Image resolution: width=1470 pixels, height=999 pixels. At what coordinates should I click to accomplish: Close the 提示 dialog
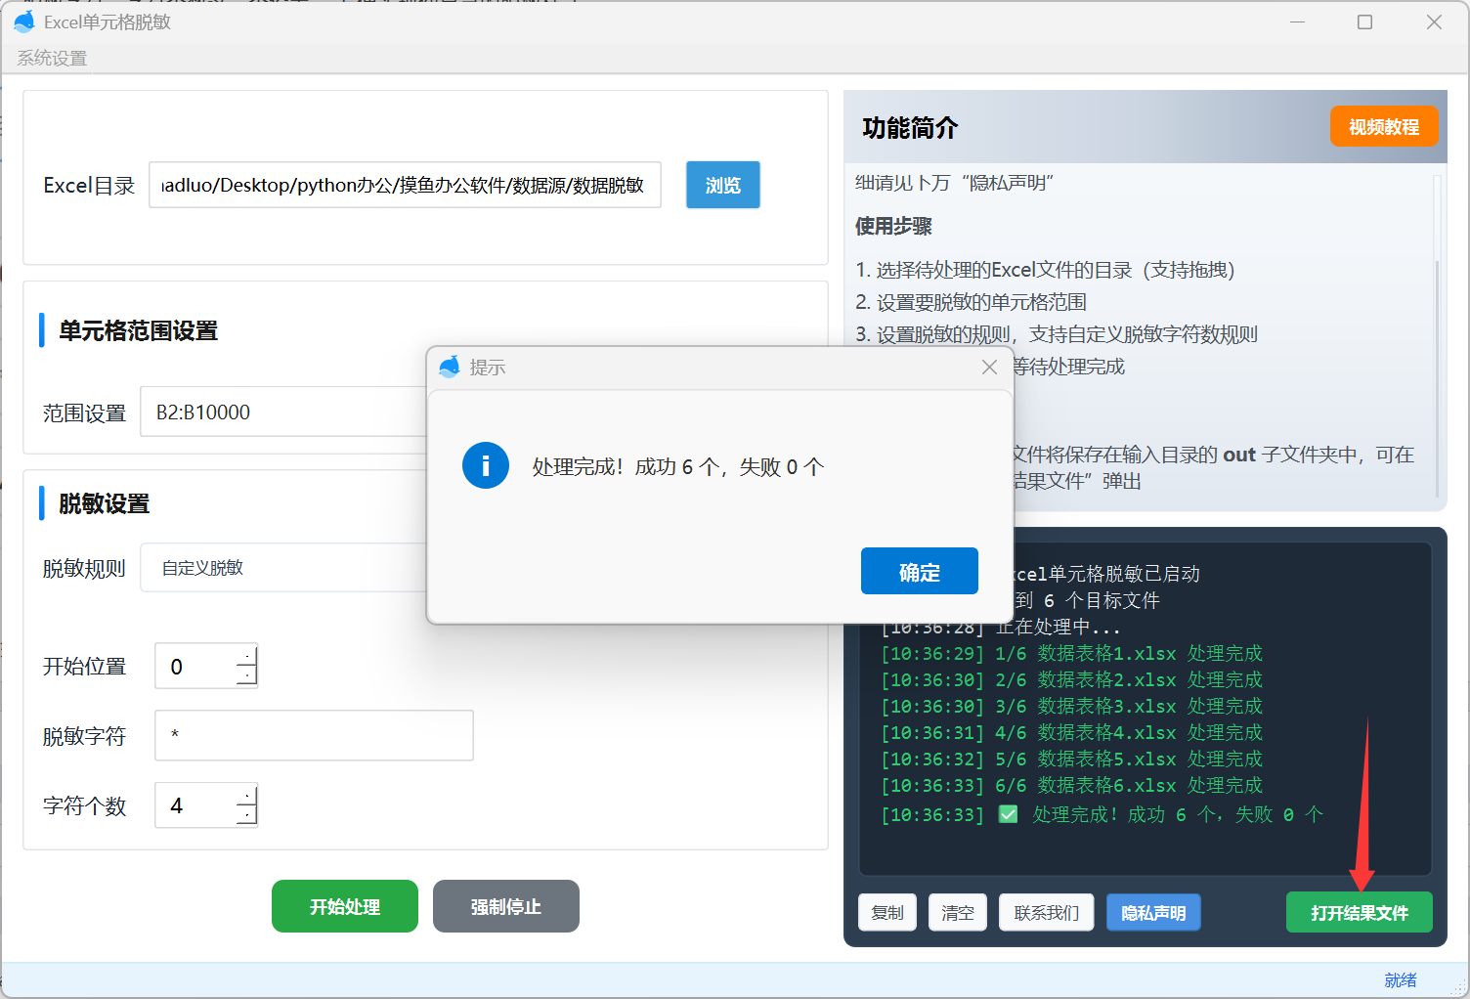pos(989,367)
